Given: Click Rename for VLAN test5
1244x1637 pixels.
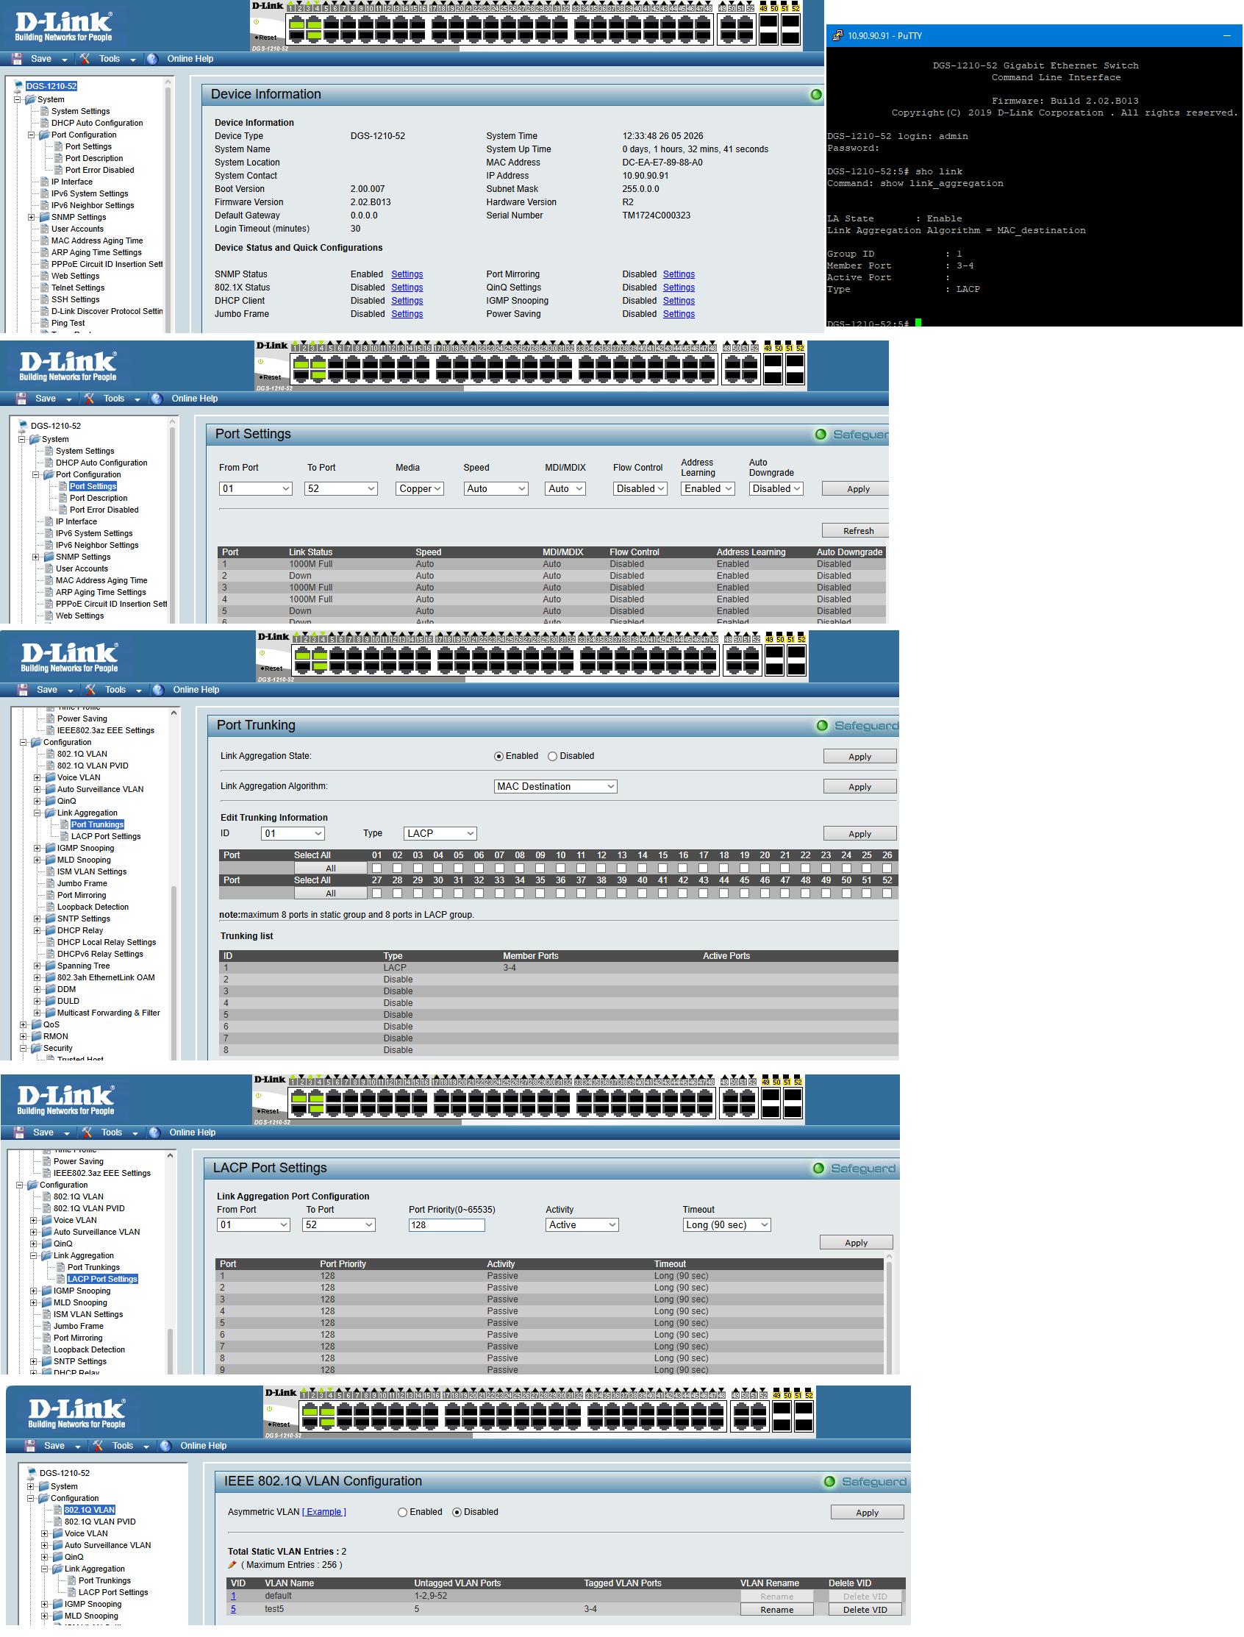Looking at the screenshot, I should tap(776, 1611).
